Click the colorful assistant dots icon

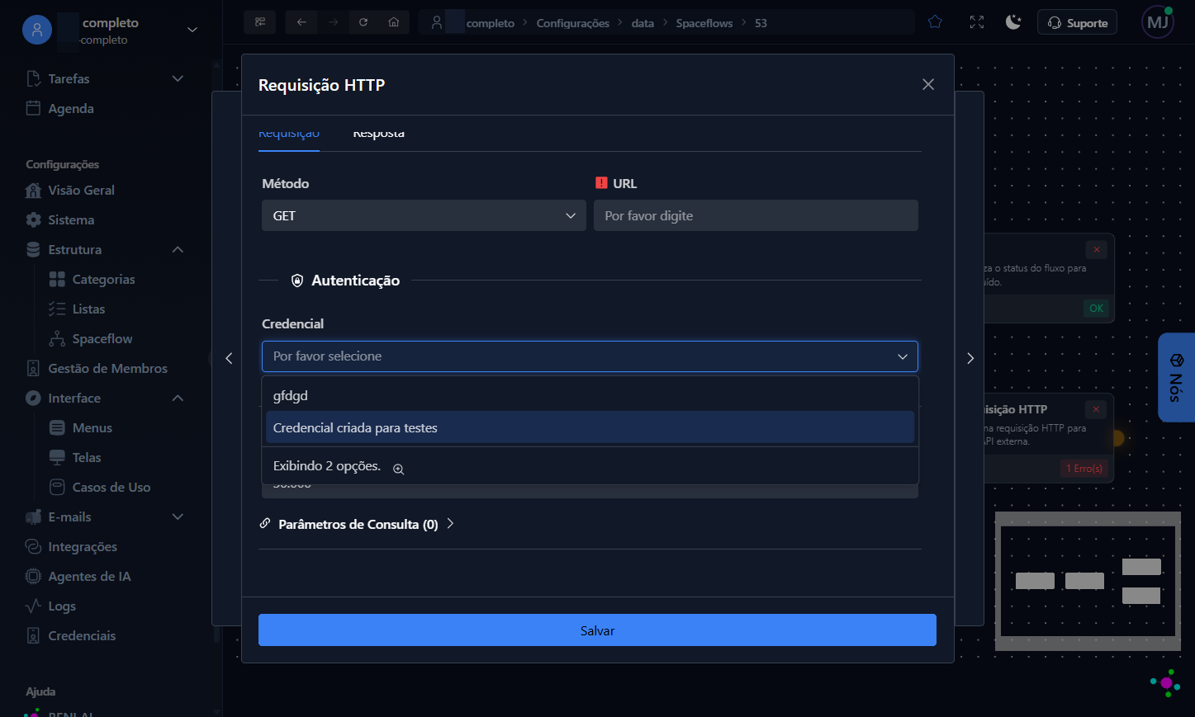1165,683
